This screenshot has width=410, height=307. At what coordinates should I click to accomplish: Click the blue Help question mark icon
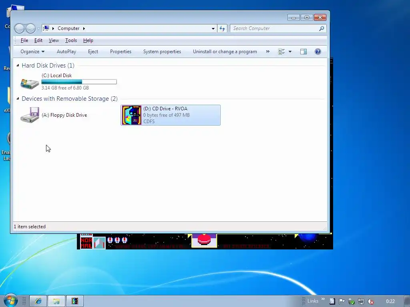(x=318, y=52)
